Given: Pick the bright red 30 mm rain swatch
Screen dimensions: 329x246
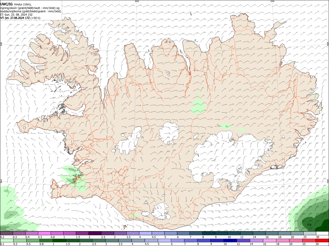Looking at the screenshot, I should [x=322, y=240].
